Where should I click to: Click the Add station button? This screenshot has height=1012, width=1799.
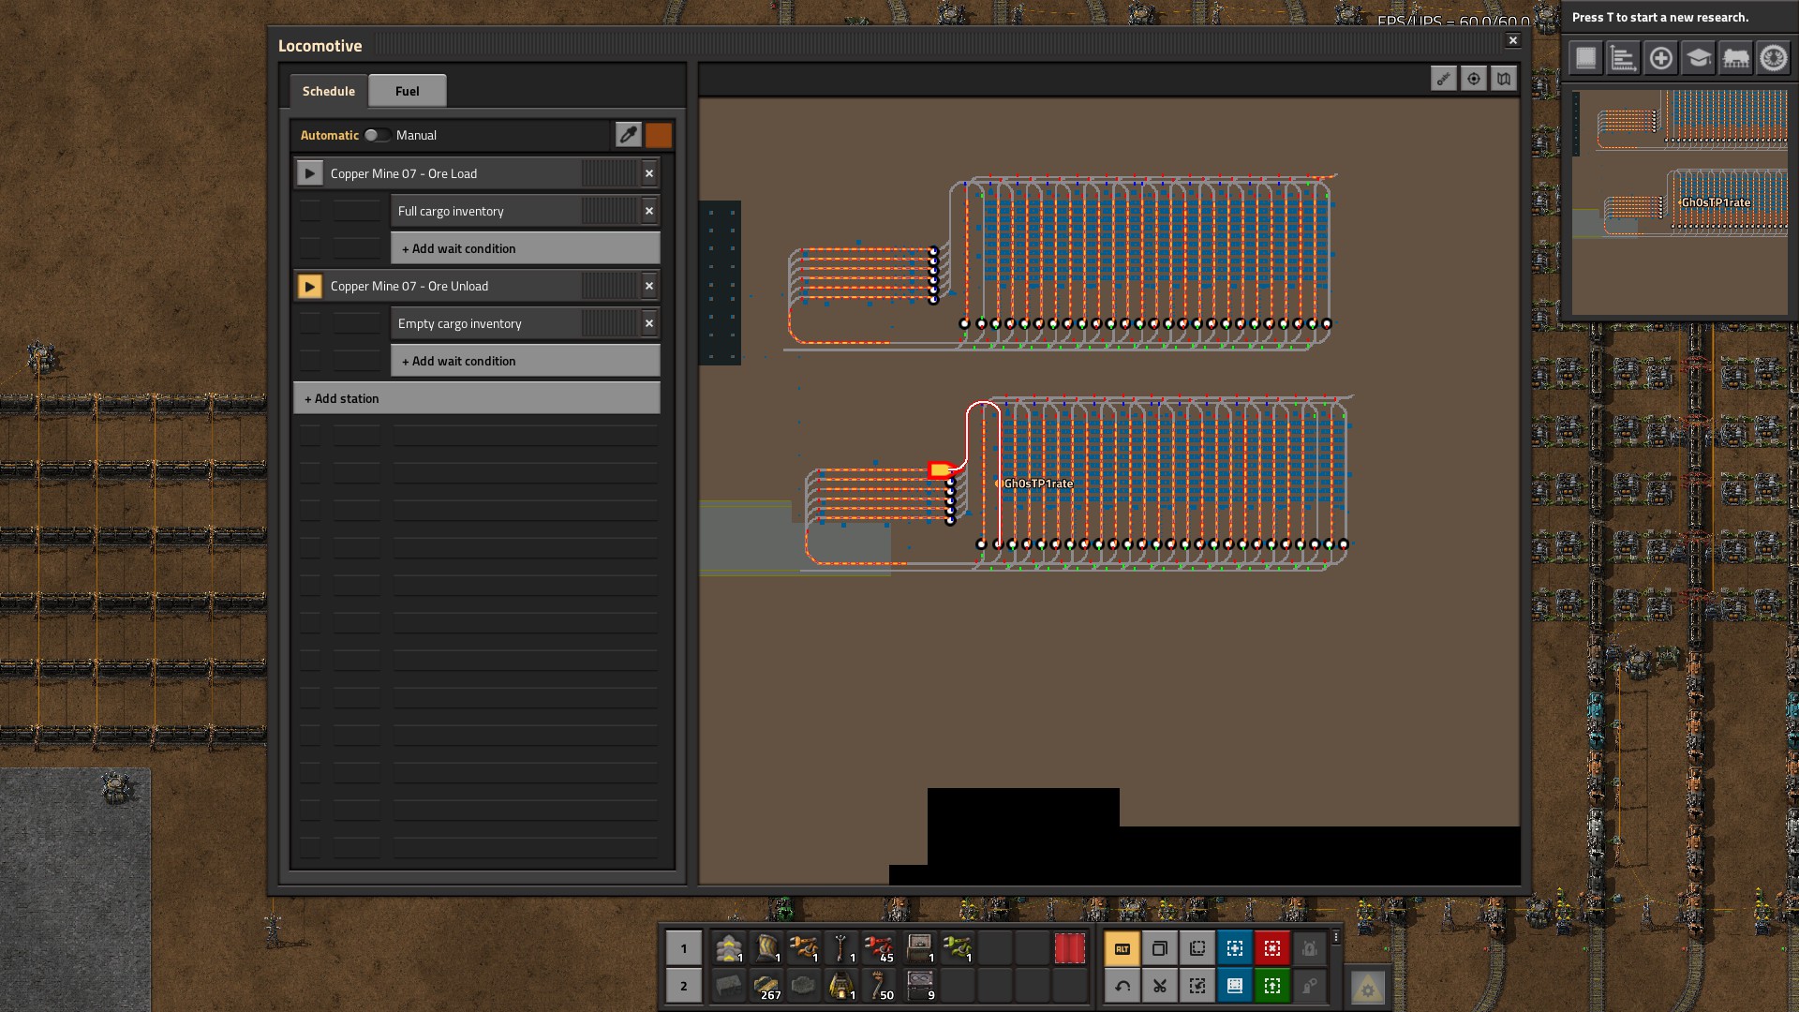coord(477,398)
